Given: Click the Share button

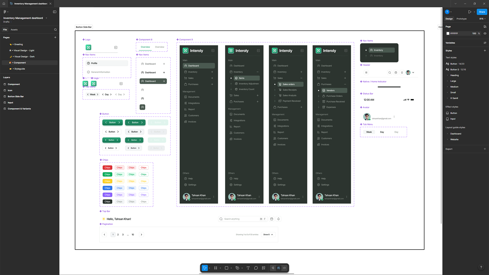Looking at the screenshot, I should (x=482, y=12).
